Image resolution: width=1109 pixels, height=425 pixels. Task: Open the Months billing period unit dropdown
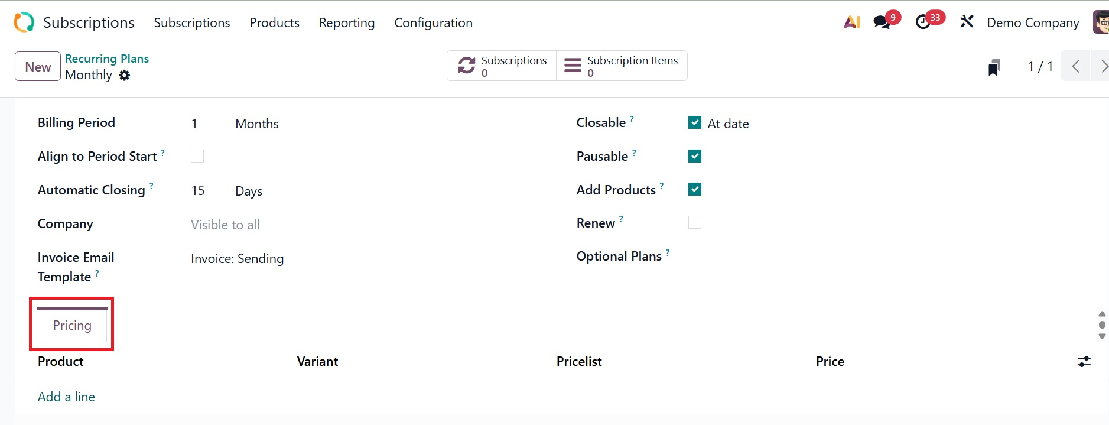point(257,124)
